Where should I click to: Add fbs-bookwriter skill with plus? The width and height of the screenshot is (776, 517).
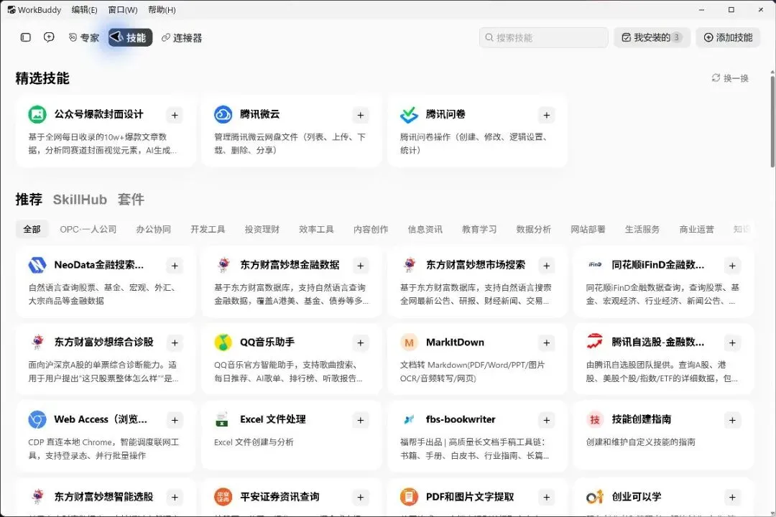coord(546,420)
